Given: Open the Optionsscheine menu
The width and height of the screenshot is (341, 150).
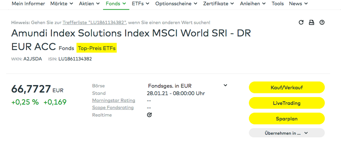Looking at the screenshot, I should point(176,4).
